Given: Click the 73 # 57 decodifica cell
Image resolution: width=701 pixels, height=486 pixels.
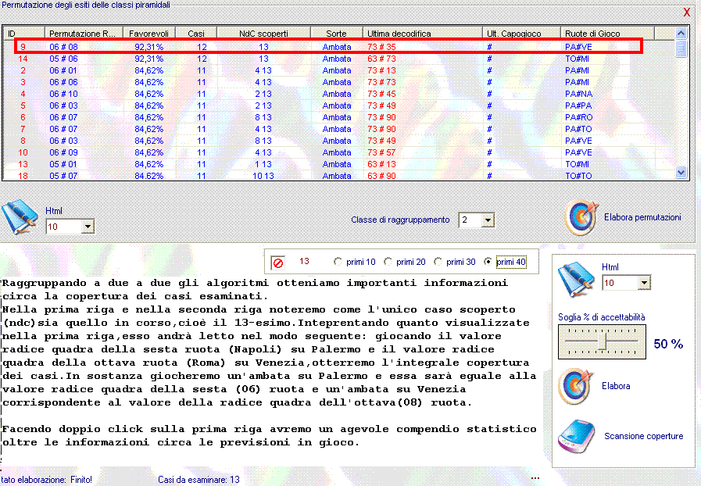Looking at the screenshot, I should coord(381,152).
